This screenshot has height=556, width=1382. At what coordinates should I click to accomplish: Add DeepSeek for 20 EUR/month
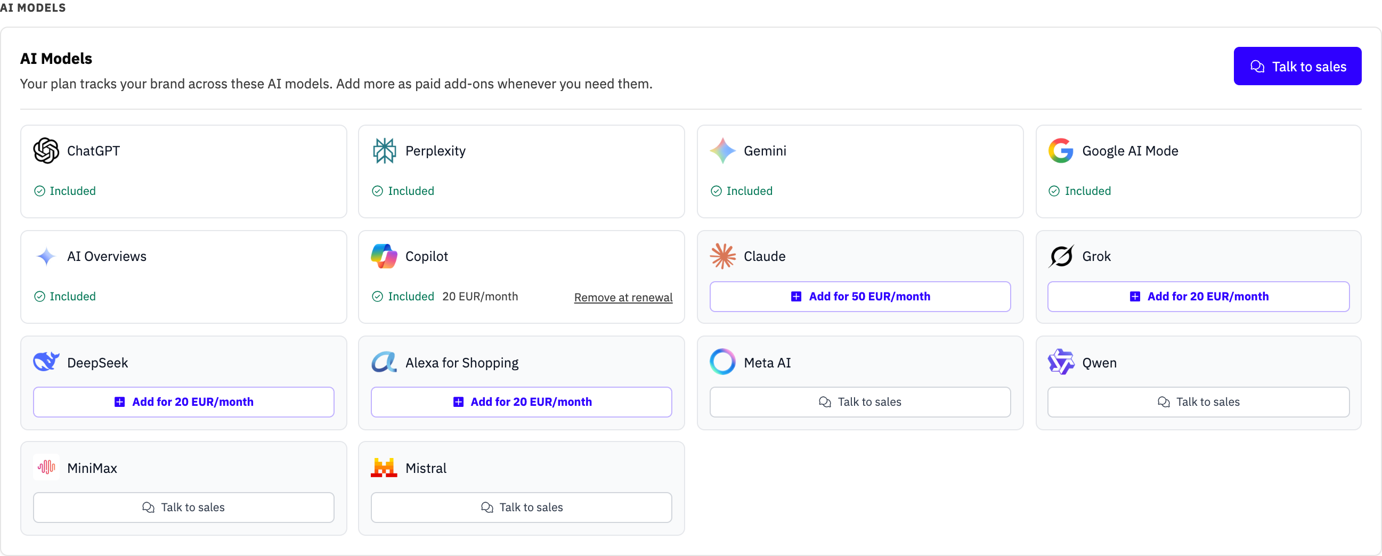pyautogui.click(x=183, y=403)
